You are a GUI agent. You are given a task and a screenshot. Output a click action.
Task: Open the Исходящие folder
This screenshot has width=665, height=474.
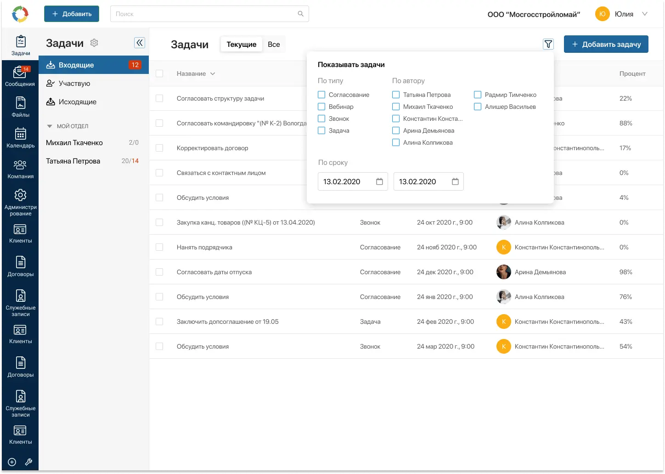(x=94, y=102)
